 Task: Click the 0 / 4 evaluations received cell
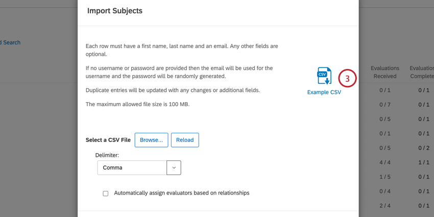point(385,191)
